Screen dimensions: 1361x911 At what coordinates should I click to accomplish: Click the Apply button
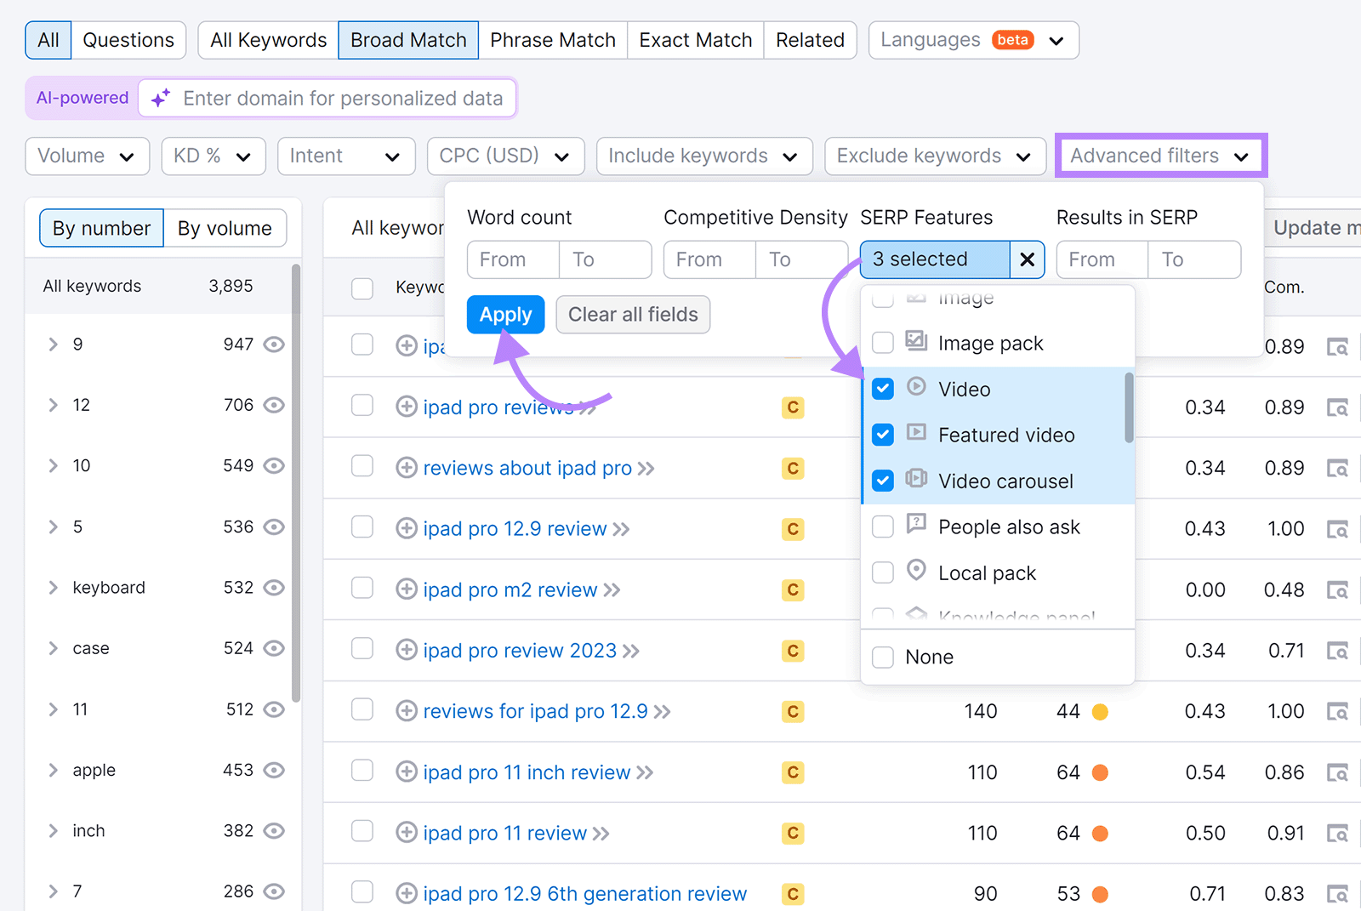504,314
